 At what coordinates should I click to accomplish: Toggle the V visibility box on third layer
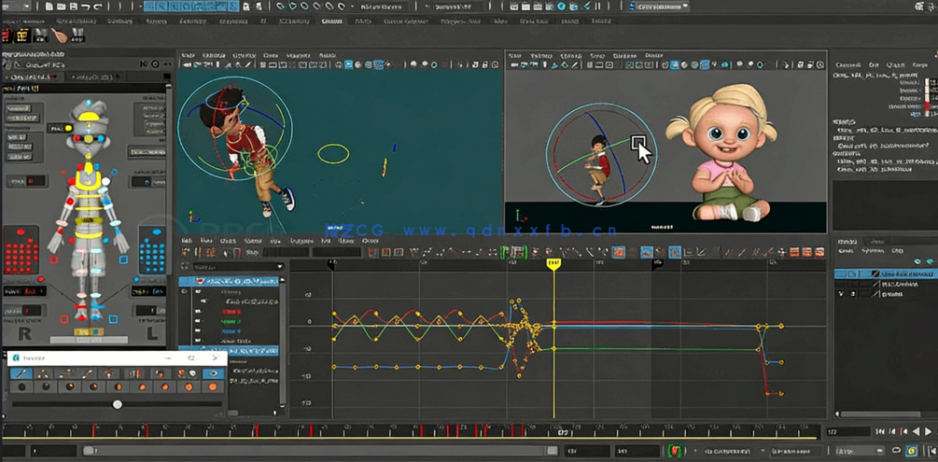tap(841, 294)
